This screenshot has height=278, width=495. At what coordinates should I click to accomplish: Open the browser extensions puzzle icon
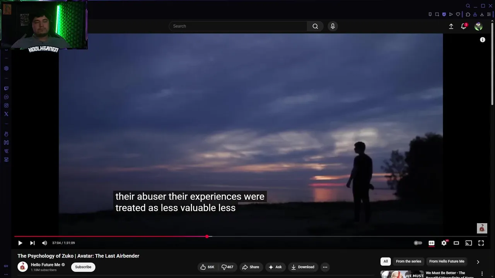(468, 14)
